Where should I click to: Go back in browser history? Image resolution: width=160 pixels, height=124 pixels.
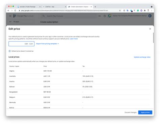click(8, 10)
